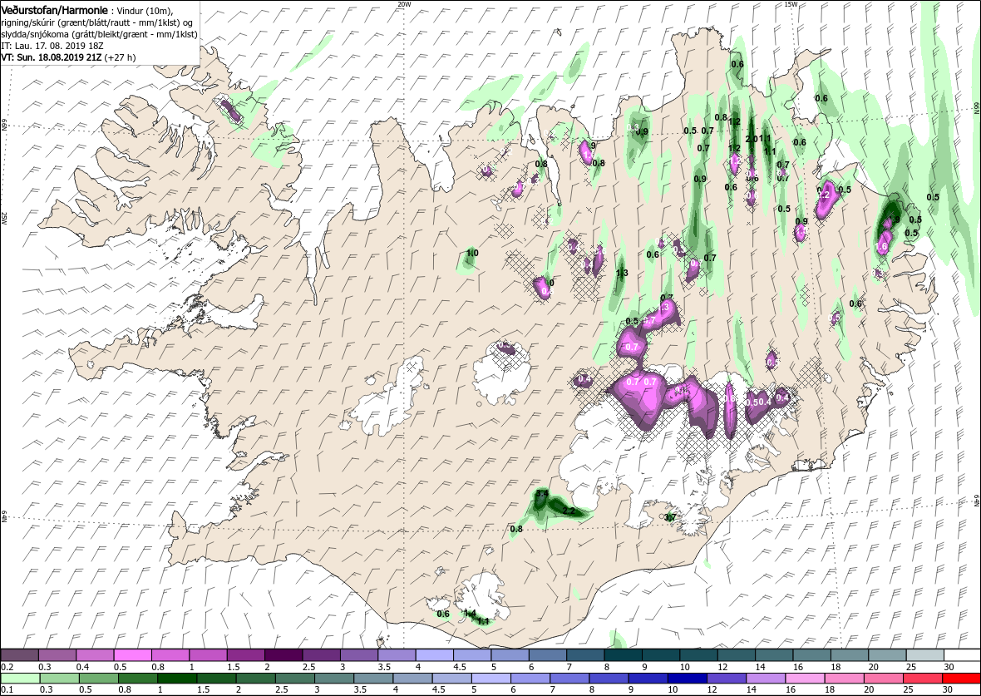
Task: Click the white '1.3' value on the pink patch
Action: pos(664,308)
